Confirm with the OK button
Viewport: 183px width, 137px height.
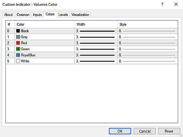pyautogui.click(x=120, y=131)
